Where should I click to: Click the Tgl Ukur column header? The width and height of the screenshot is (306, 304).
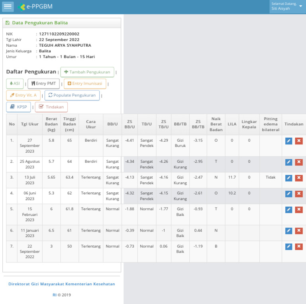29,124
